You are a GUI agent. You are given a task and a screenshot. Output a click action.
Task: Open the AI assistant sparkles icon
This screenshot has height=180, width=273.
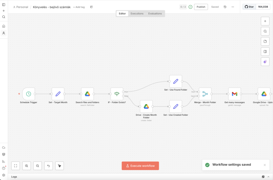[x=265, y=62]
